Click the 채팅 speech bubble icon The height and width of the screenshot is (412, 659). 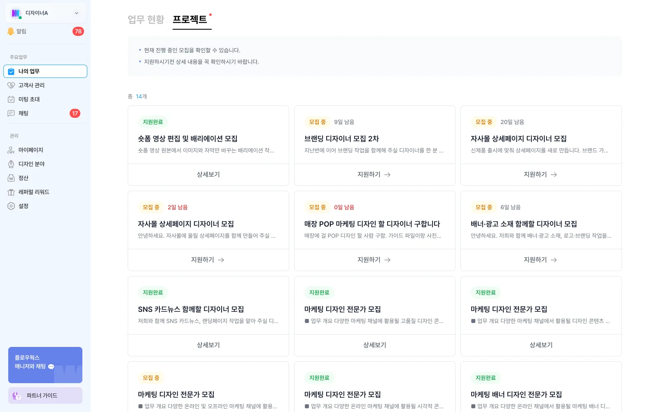pos(11,113)
